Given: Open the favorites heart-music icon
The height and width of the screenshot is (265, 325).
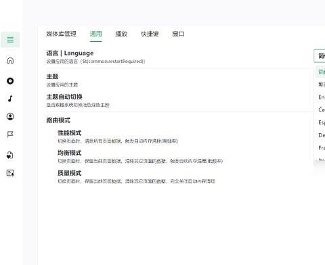Looking at the screenshot, I should coord(10,155).
